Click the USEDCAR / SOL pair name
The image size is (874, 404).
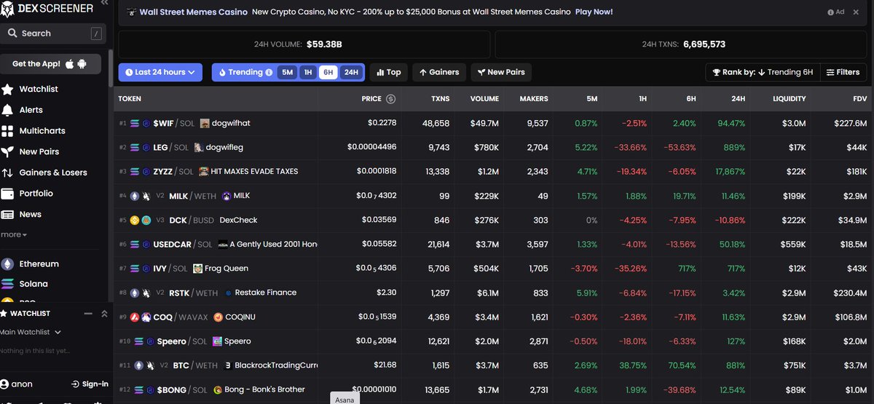(x=183, y=245)
